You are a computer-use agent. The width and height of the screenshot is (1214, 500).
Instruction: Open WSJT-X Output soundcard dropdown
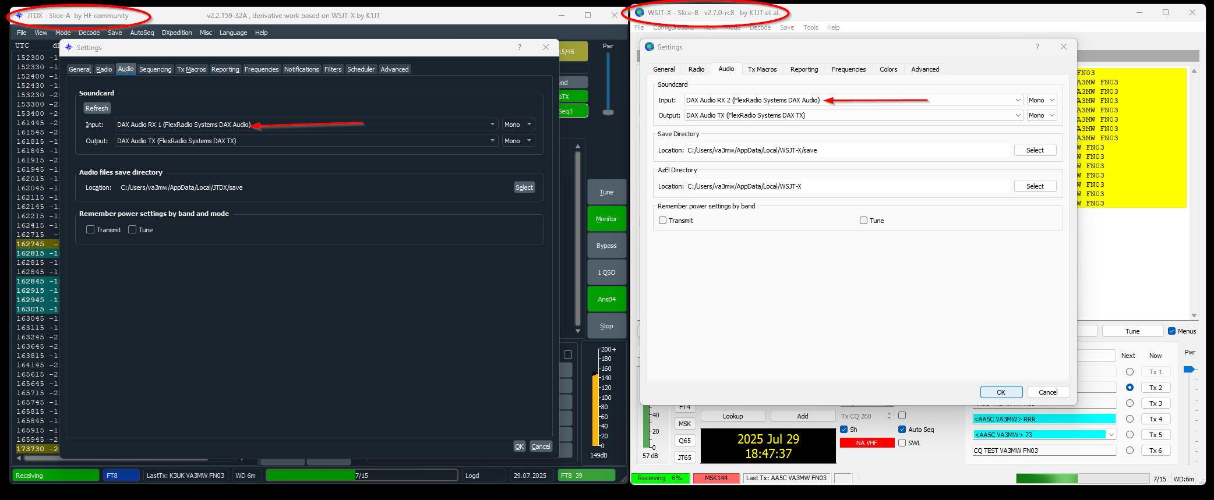pos(853,115)
